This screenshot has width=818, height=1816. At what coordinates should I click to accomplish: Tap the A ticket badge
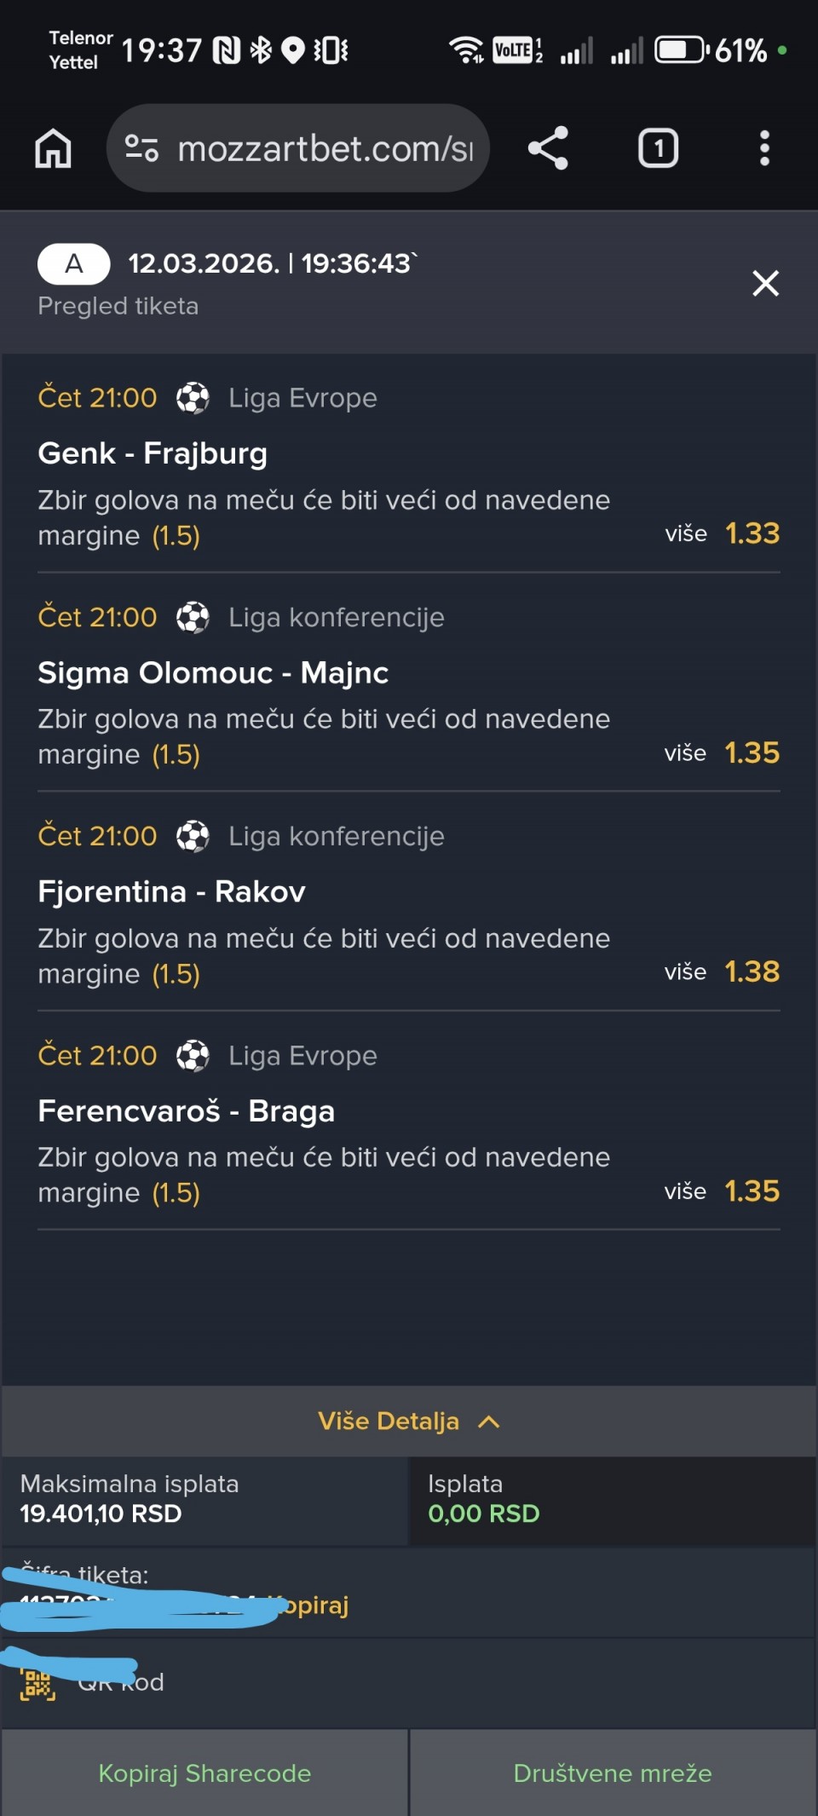pyautogui.click(x=74, y=264)
